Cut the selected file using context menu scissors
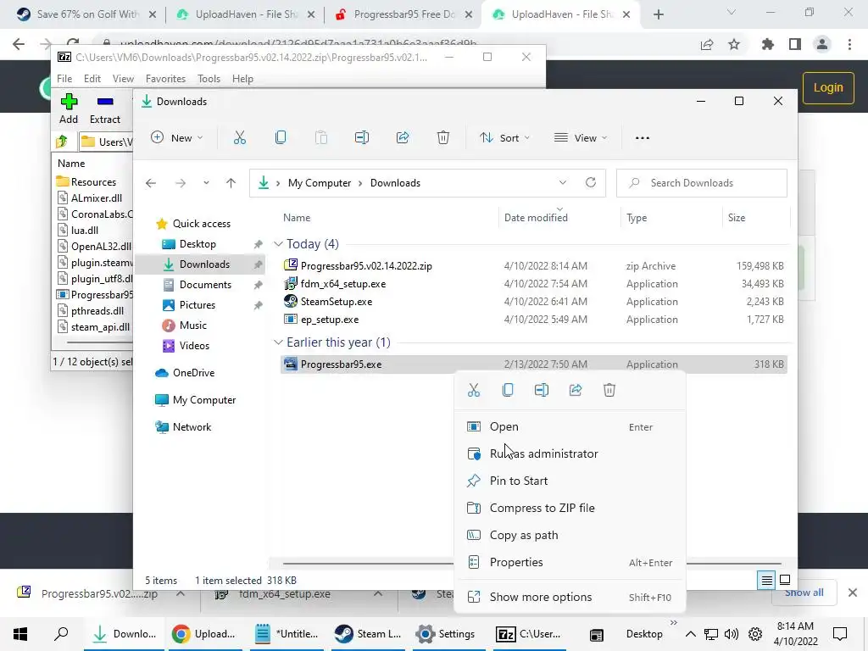This screenshot has height=651, width=868. point(473,390)
